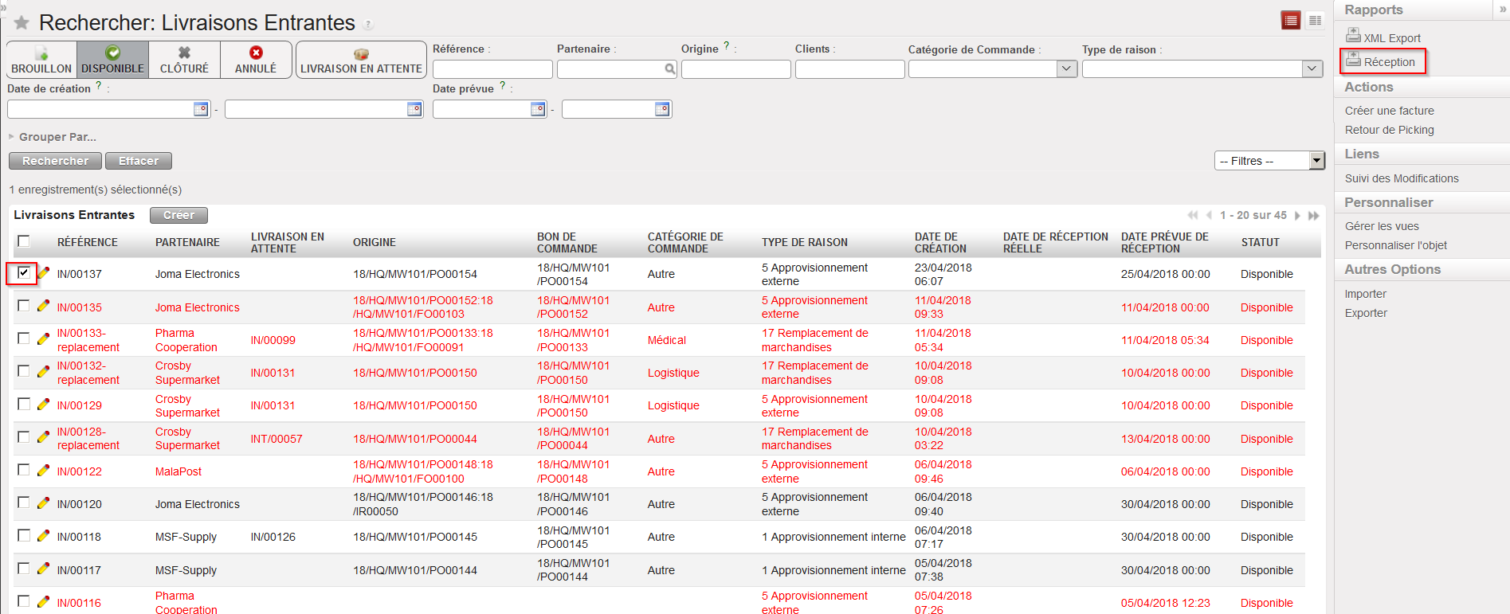Screen dimensions: 1510x614
Task: Click the Partenaire search magnifier icon
Action: [x=670, y=69]
